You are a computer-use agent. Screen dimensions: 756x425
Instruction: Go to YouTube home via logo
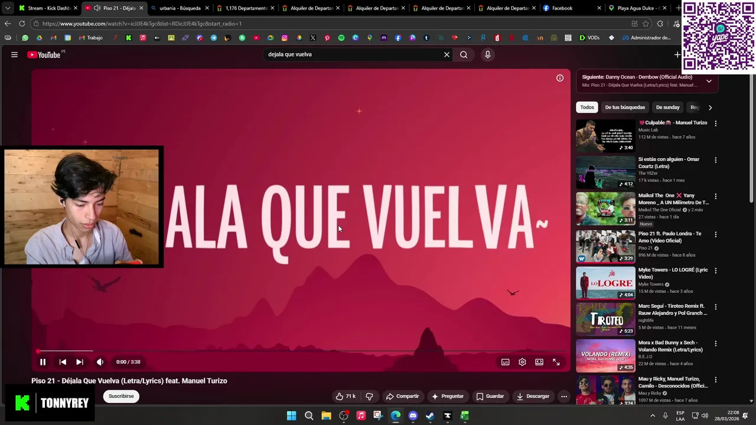pyautogui.click(x=44, y=54)
